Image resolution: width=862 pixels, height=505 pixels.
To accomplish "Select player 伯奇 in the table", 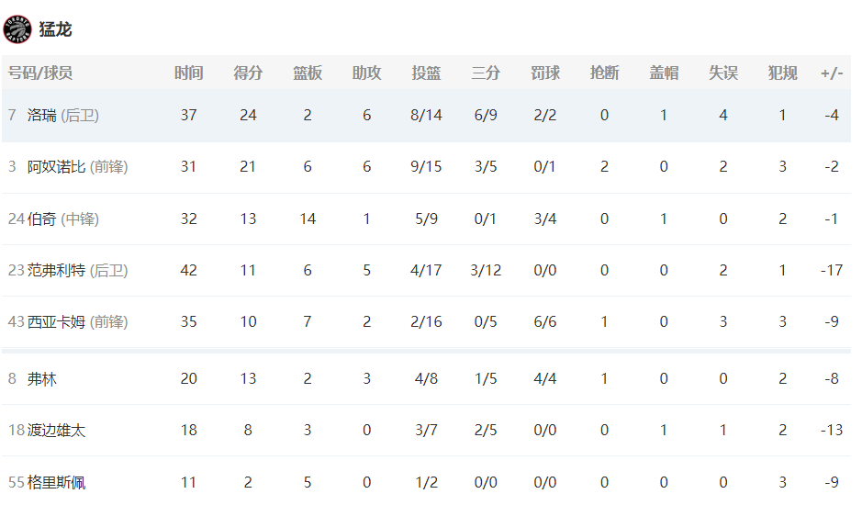I will tap(42, 219).
